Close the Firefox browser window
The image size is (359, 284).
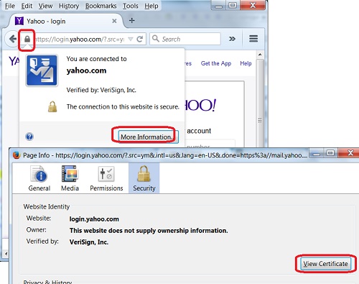click(x=253, y=5)
